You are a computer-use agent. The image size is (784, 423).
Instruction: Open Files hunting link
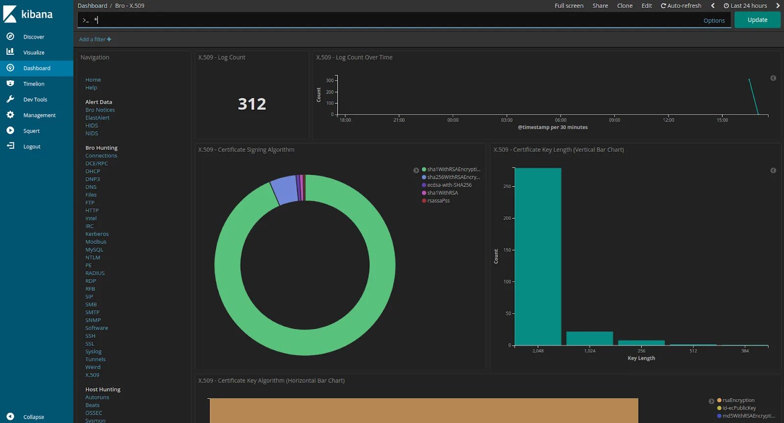(x=91, y=195)
